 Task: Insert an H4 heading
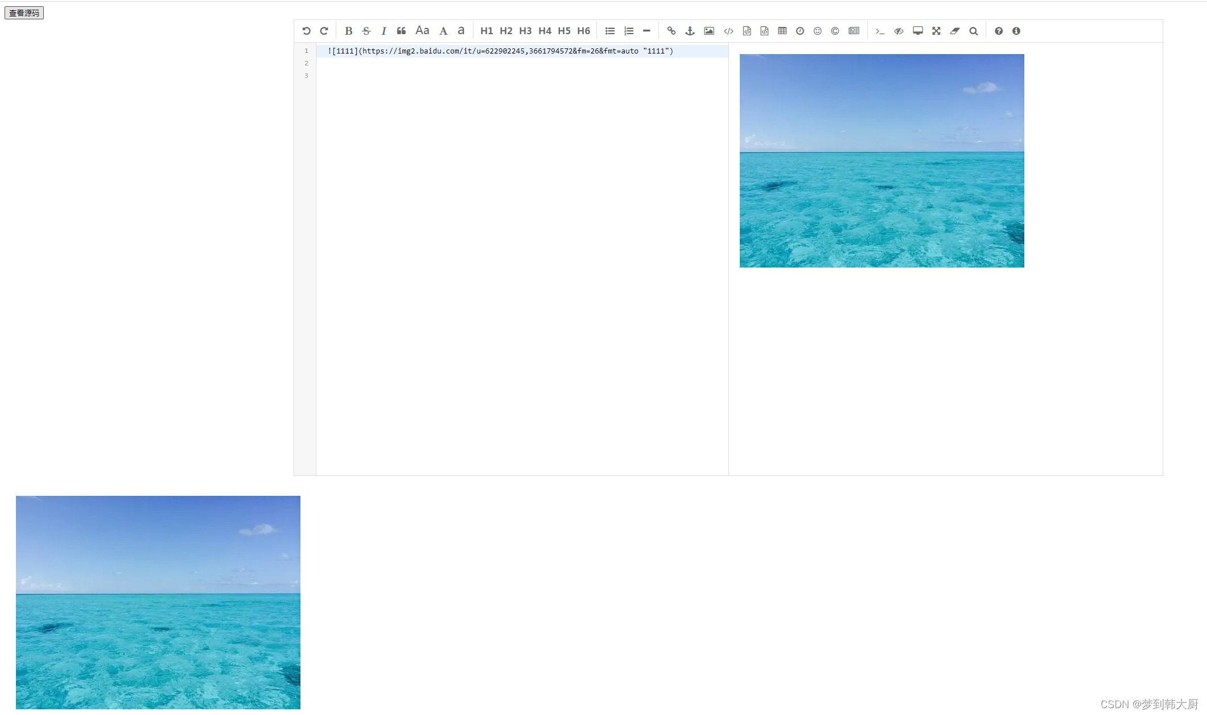click(545, 31)
